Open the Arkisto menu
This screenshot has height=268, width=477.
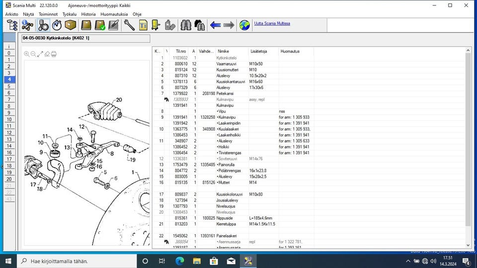point(11,14)
